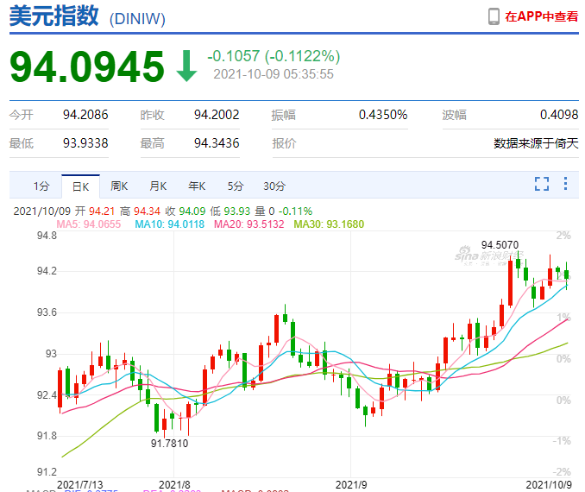Switch to the 周K weekly tab

pos(119,186)
